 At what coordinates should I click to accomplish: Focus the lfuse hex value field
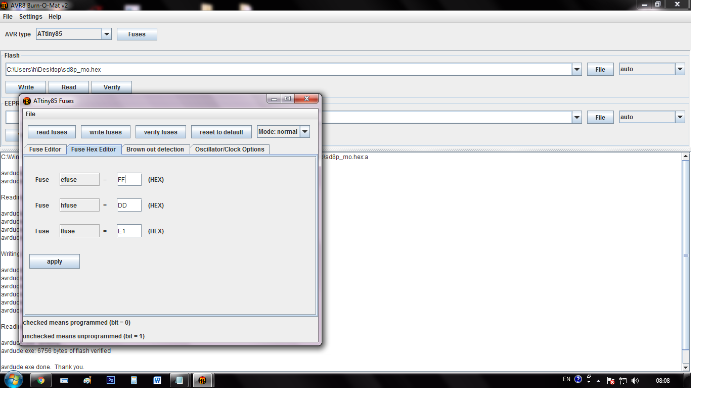tap(129, 231)
